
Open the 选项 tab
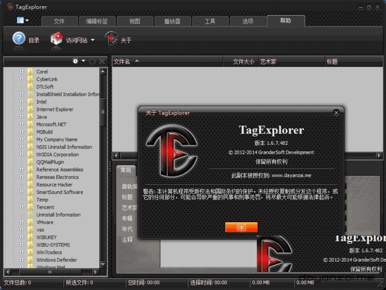[x=248, y=21]
